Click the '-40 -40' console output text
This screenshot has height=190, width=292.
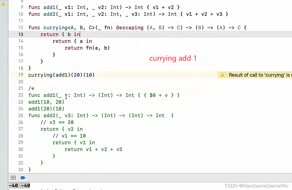click(19, 185)
